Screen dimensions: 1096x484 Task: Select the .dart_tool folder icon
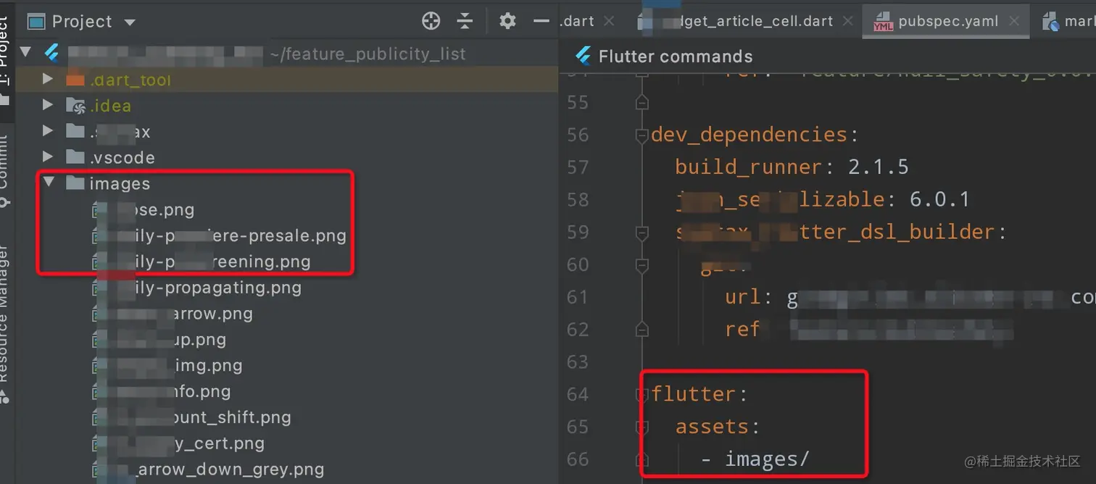(x=75, y=79)
